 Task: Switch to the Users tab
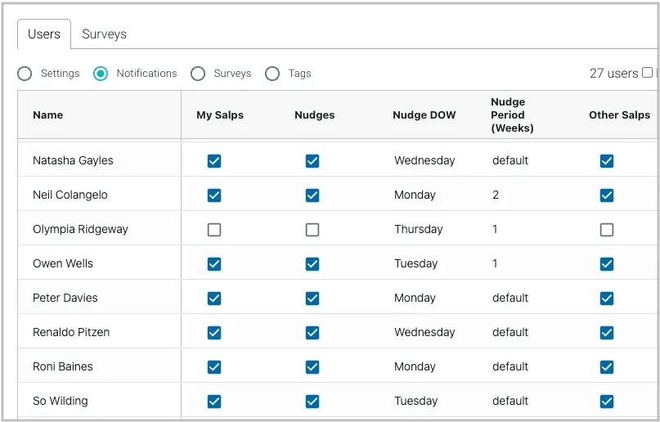point(44,34)
